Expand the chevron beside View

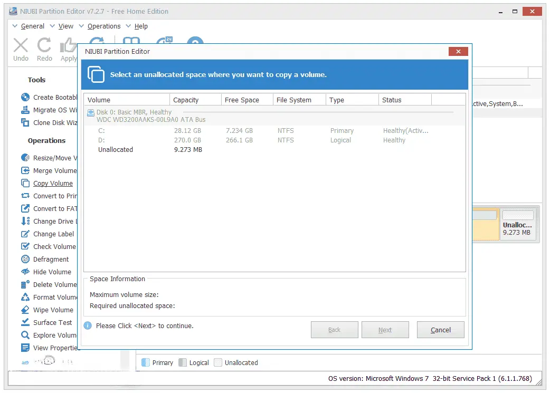pos(52,26)
